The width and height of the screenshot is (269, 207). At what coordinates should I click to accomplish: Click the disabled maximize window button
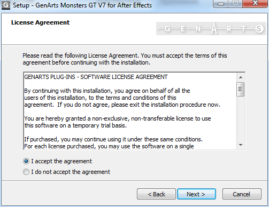[235, 4]
